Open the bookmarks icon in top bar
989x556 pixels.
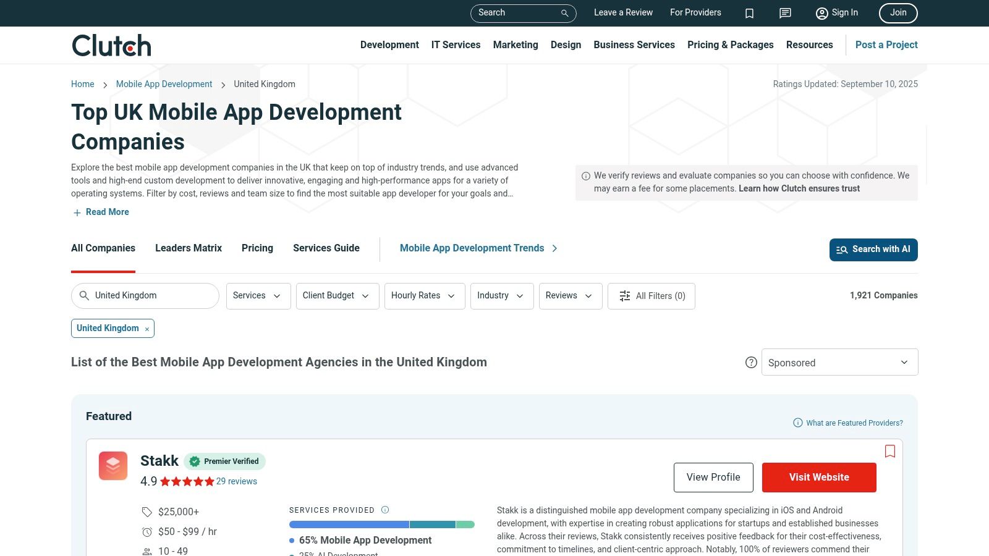[x=749, y=13]
